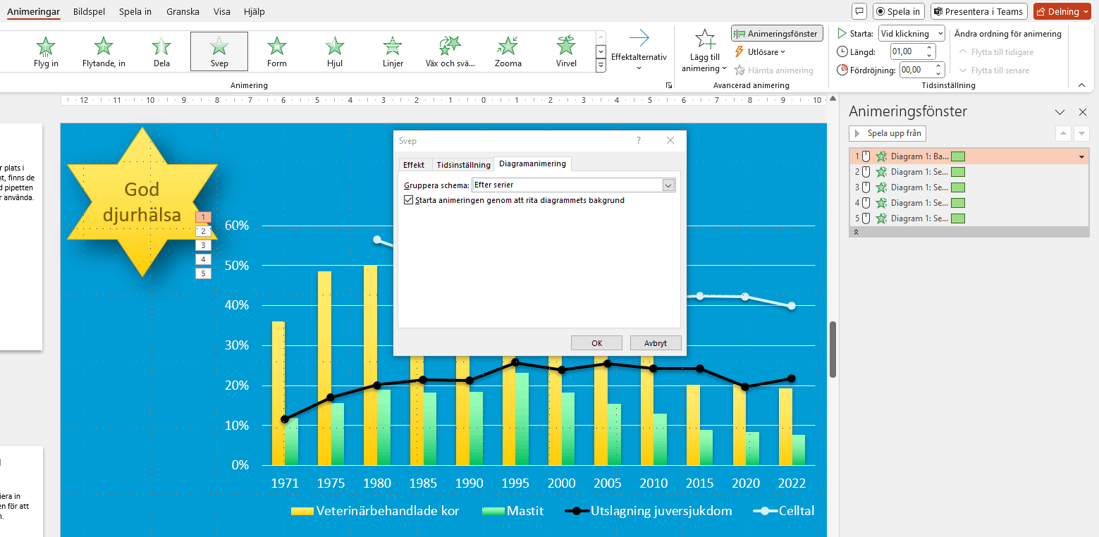1099x537 pixels.
Task: Open dropdown arrow of first animation item
Action: pyautogui.click(x=1082, y=156)
